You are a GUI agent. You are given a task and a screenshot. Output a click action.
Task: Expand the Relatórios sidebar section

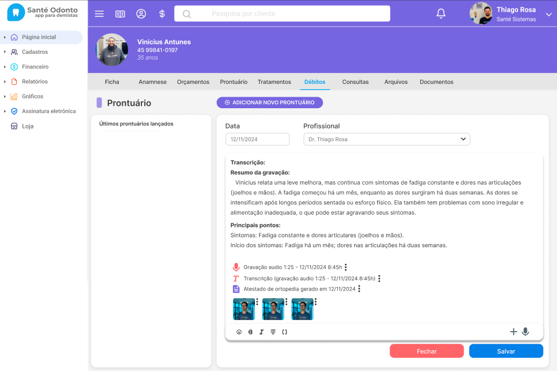(35, 82)
